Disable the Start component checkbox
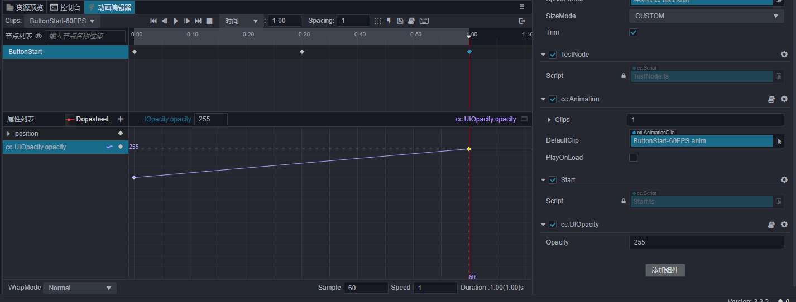Screen dimensions: 796x302 [553, 180]
